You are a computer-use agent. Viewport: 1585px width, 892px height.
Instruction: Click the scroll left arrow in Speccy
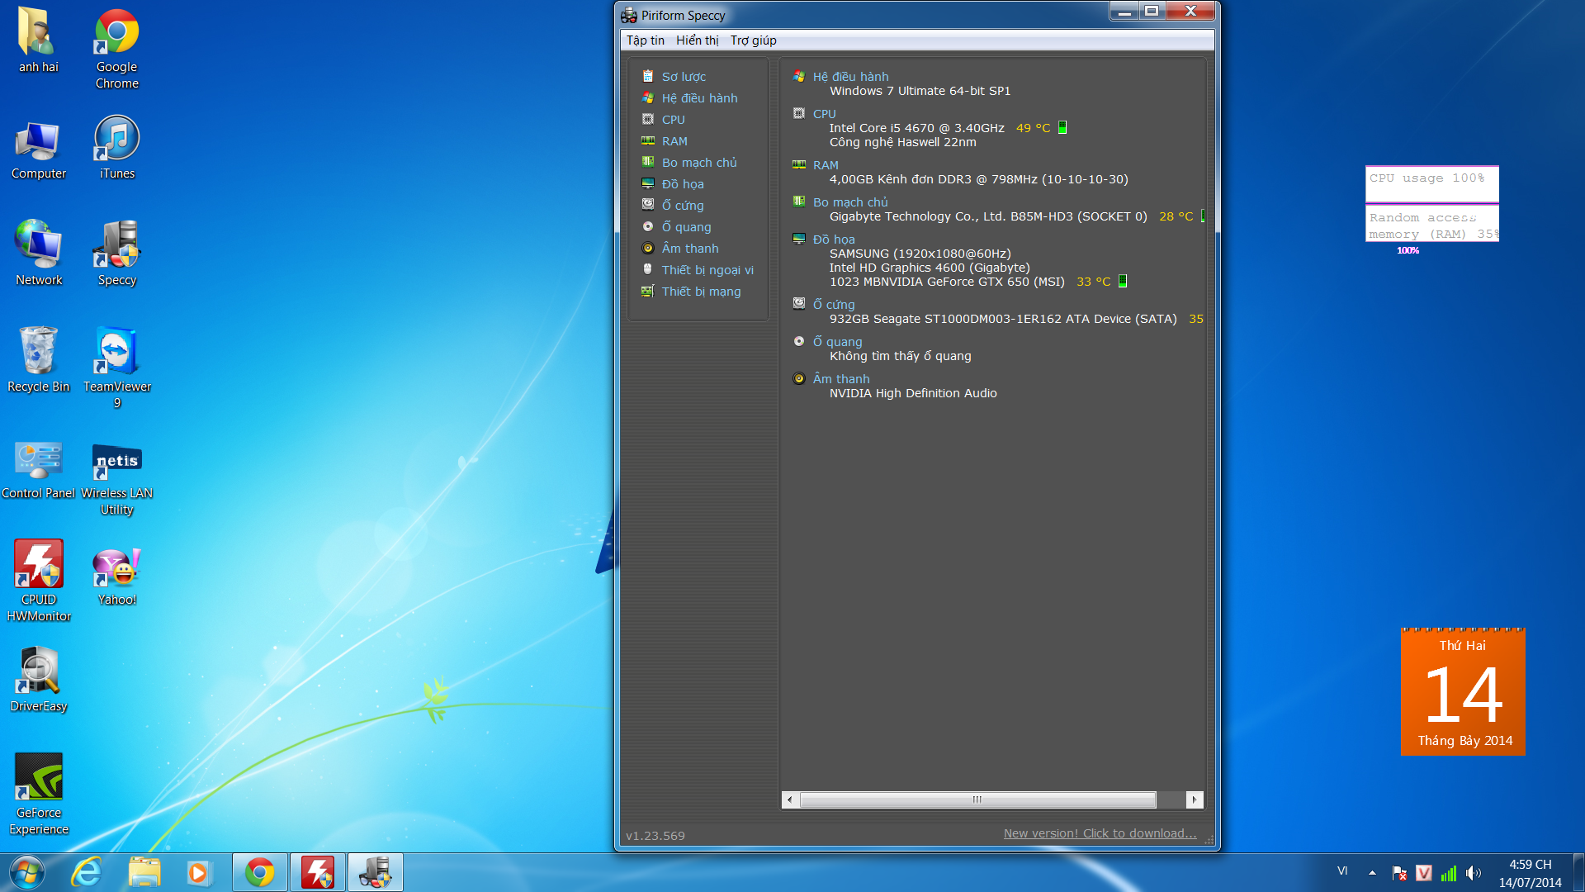tap(790, 799)
